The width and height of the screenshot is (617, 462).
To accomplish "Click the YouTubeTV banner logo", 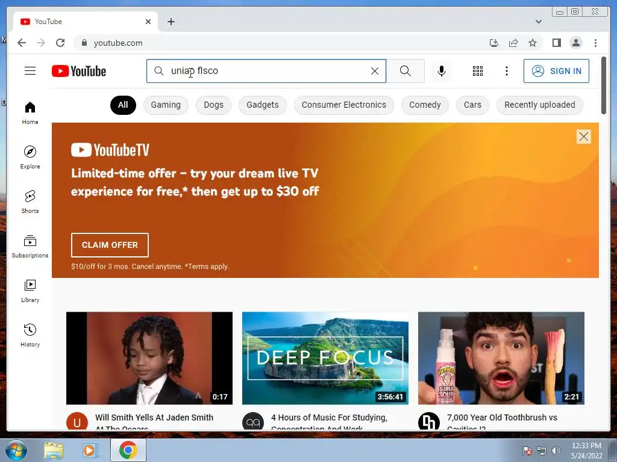I will coord(110,150).
